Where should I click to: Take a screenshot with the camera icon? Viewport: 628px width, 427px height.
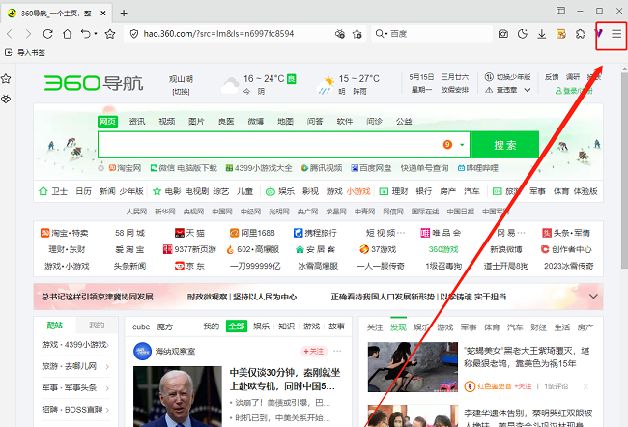pos(503,34)
